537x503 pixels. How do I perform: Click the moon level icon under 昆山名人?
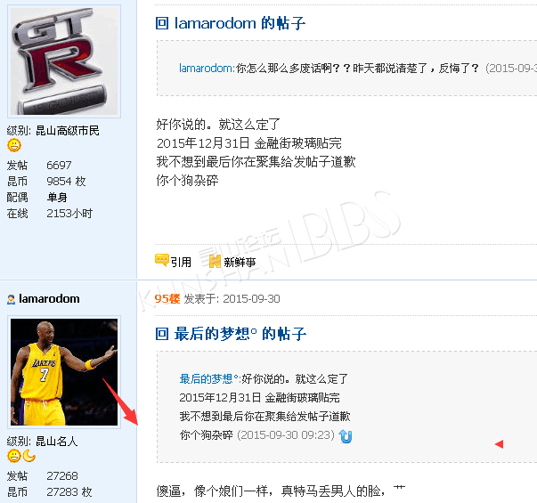[29, 456]
